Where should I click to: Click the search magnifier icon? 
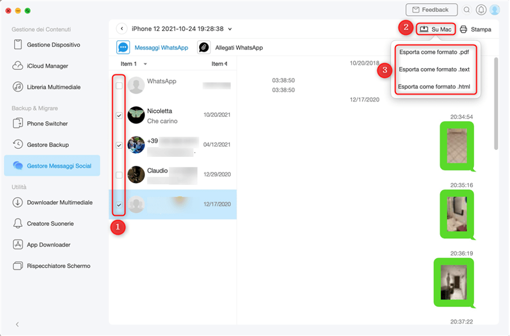pos(467,10)
